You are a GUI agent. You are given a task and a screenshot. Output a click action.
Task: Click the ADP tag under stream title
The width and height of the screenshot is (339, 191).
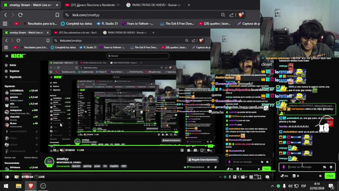(x=124, y=166)
